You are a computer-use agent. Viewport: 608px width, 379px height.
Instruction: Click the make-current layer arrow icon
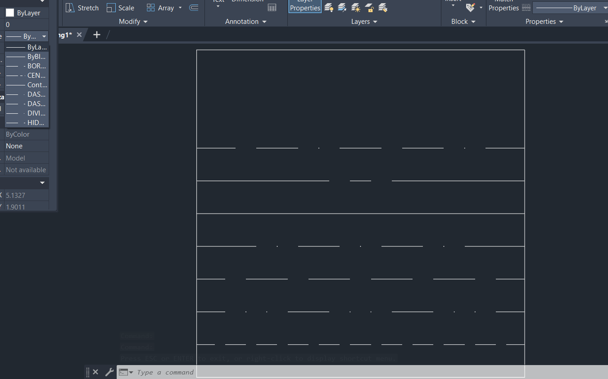coord(342,8)
